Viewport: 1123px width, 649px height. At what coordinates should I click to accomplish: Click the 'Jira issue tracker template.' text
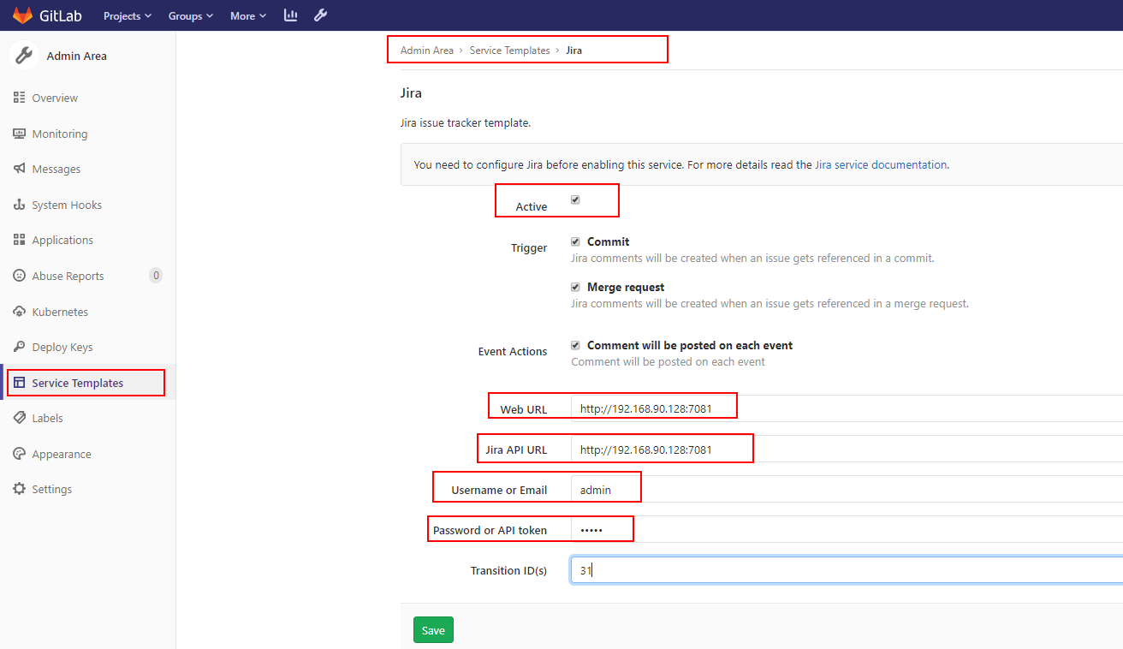click(x=466, y=122)
